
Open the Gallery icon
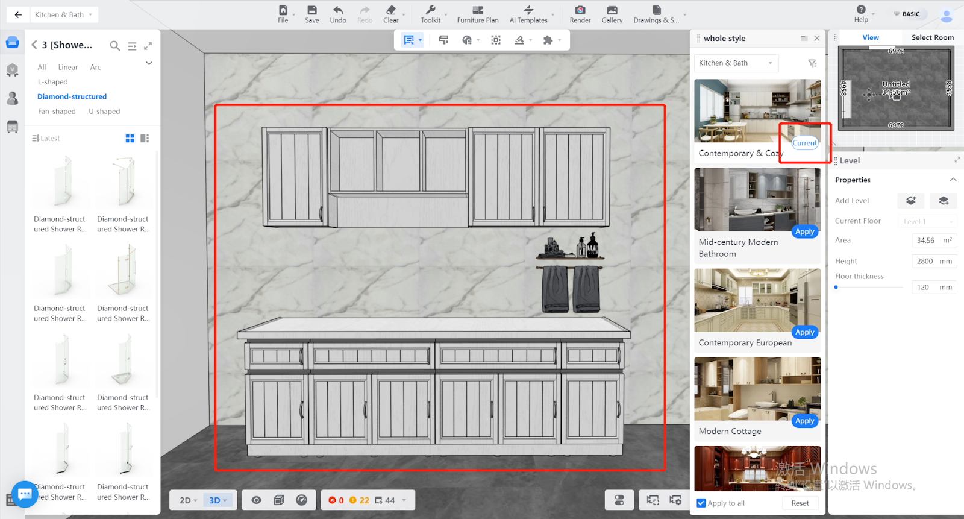612,11
